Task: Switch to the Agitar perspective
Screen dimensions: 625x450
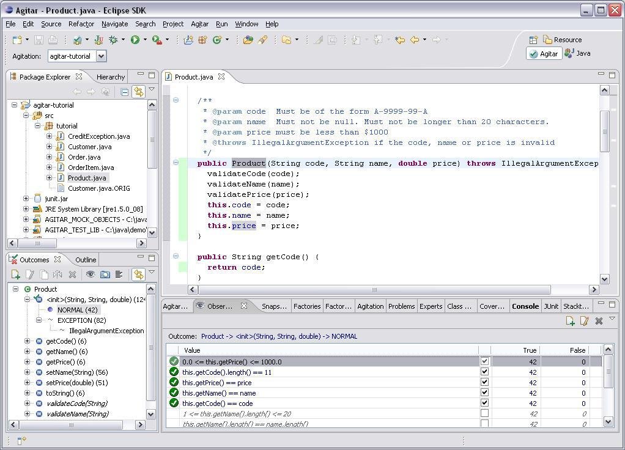Action: 544,53
